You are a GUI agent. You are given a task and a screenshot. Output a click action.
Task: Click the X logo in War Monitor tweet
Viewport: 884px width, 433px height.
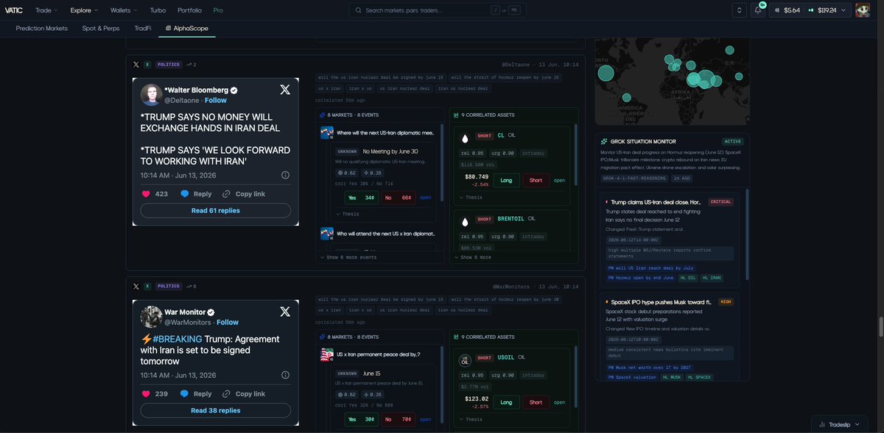(x=285, y=311)
